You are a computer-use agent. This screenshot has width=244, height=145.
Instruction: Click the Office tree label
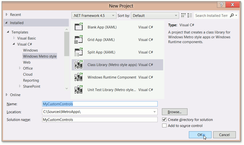pos(28,68)
